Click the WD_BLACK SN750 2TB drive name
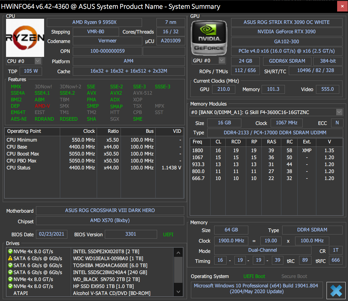Screen dimensions: 348x301 107,279
